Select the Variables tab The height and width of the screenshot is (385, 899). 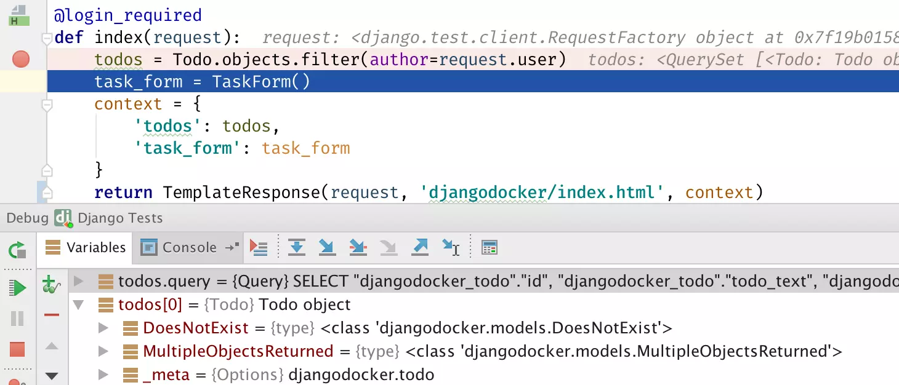[x=87, y=247]
